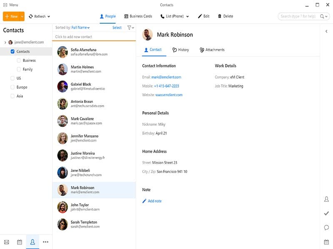Uncheck the Contacts folder checkbox
This screenshot has width=333, height=249.
12,51
